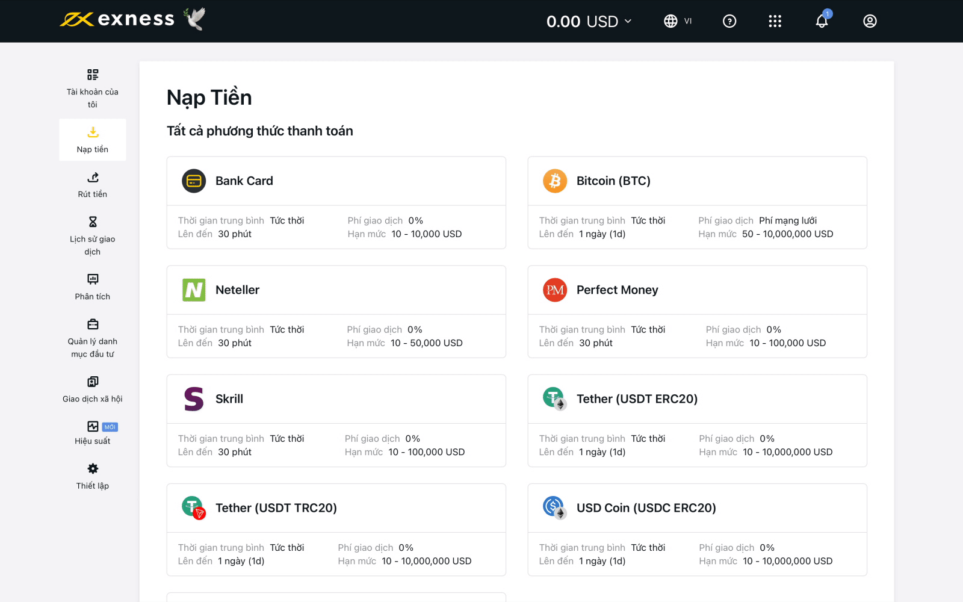Viewport: 963px width, 602px height.
Task: Open Lịch sử giao dịch sidebar item
Action: tap(93, 236)
